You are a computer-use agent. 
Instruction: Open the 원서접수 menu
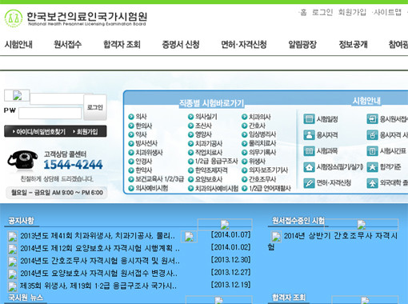[67, 44]
